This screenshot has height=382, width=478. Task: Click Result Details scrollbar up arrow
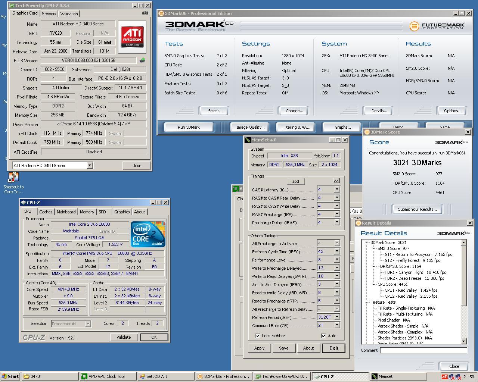[x=464, y=242]
